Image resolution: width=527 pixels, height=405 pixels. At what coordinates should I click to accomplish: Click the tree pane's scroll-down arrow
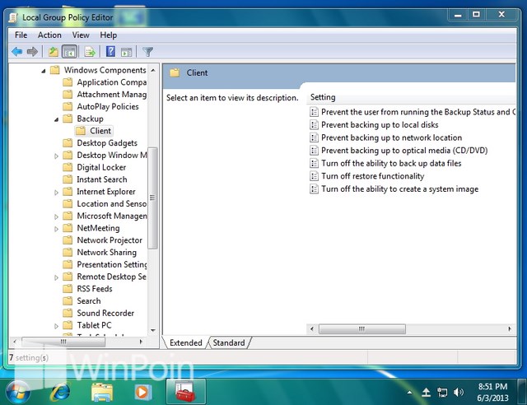pos(153,330)
